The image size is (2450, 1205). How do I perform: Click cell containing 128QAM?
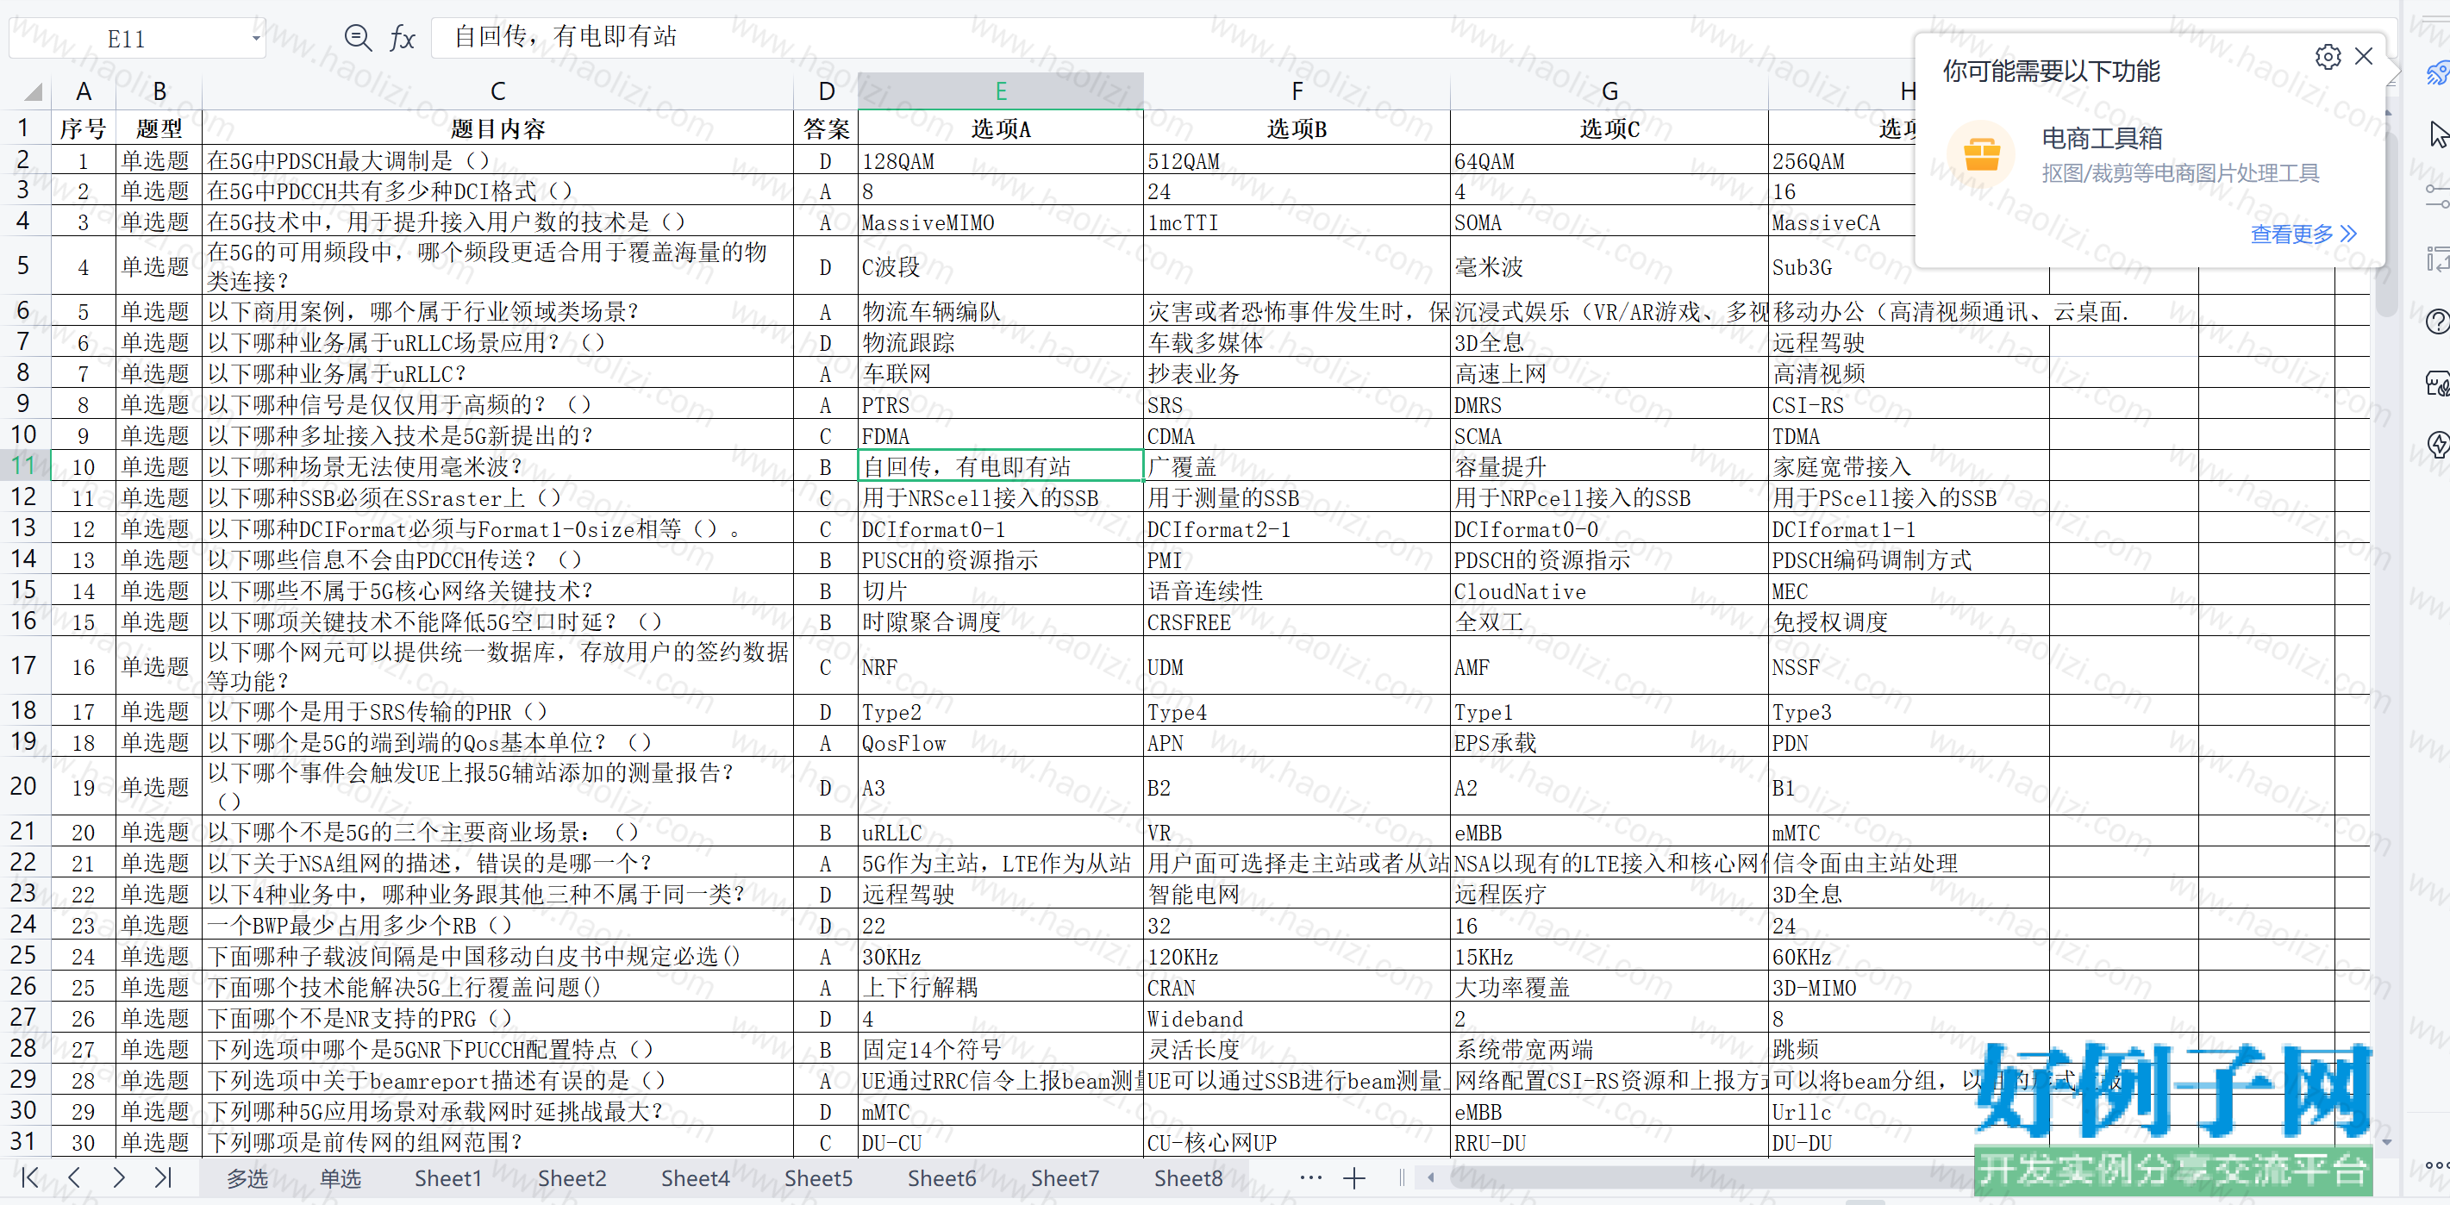[x=1001, y=160]
